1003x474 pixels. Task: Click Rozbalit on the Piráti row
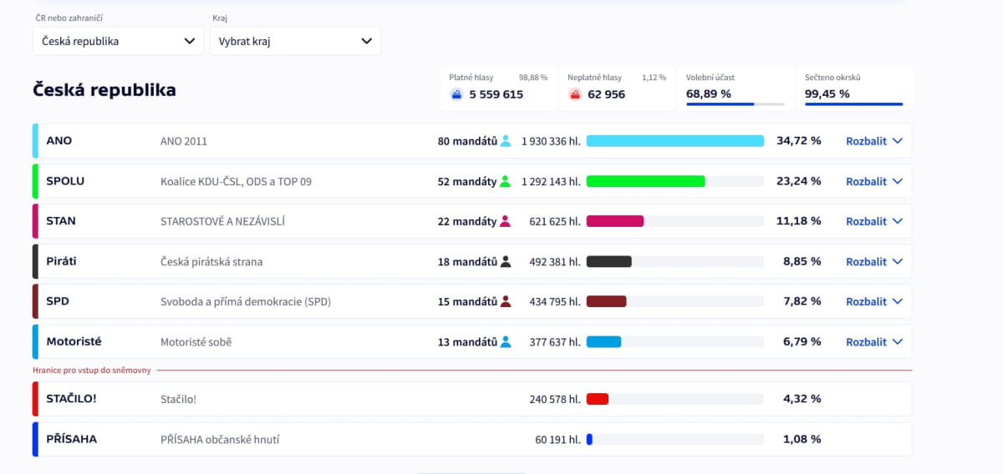point(873,261)
